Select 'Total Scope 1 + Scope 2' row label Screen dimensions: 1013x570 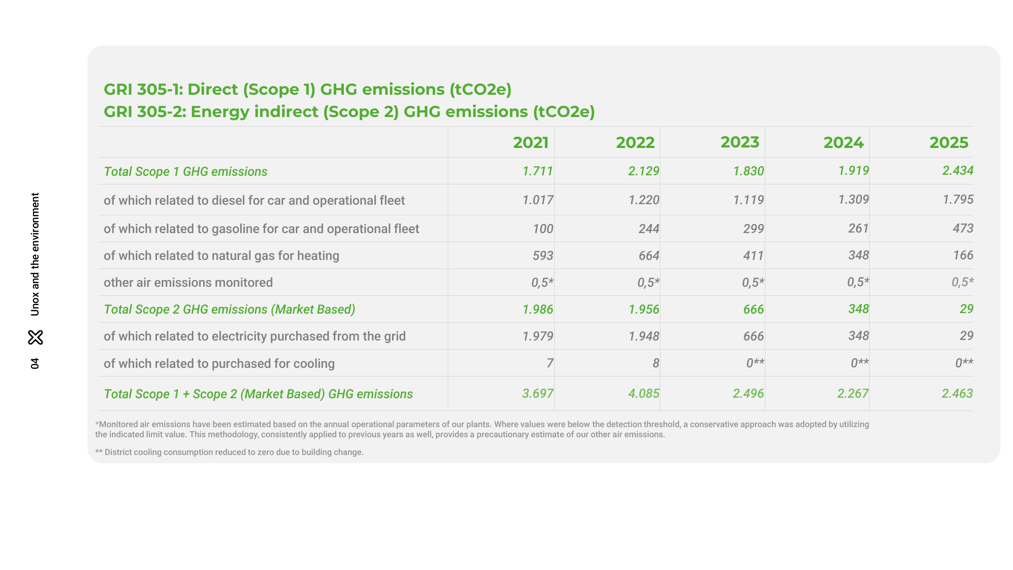(258, 394)
